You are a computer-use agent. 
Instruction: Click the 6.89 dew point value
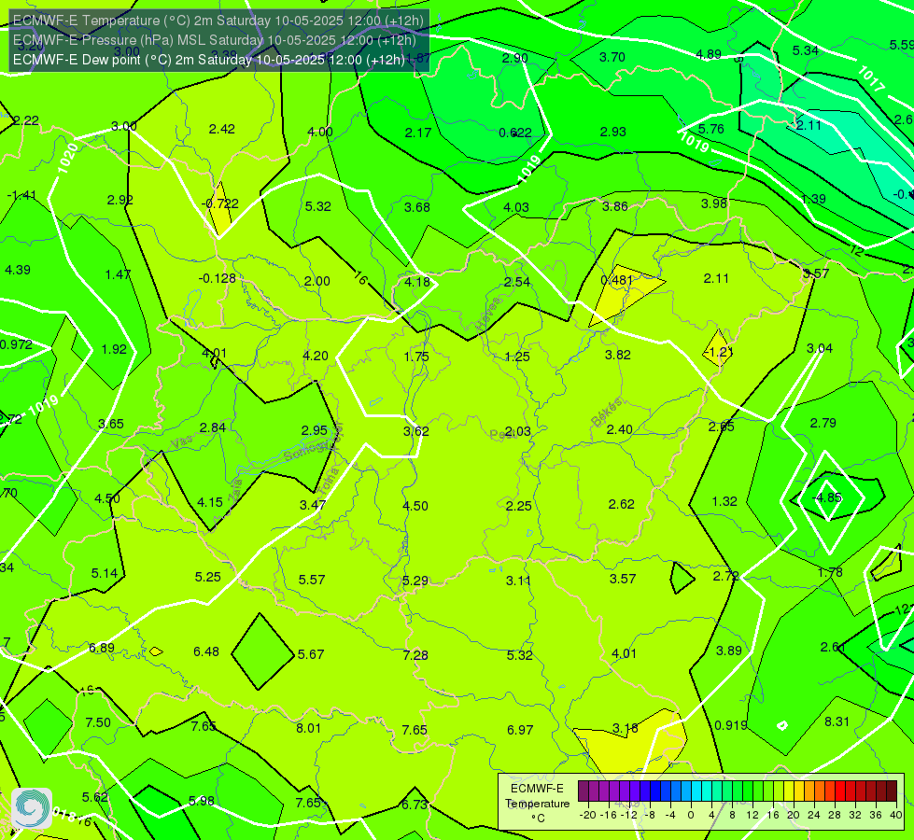click(x=102, y=648)
